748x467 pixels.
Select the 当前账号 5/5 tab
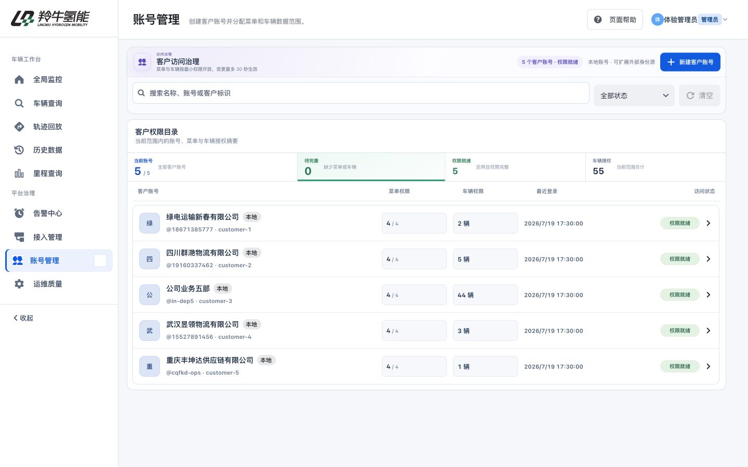212,167
